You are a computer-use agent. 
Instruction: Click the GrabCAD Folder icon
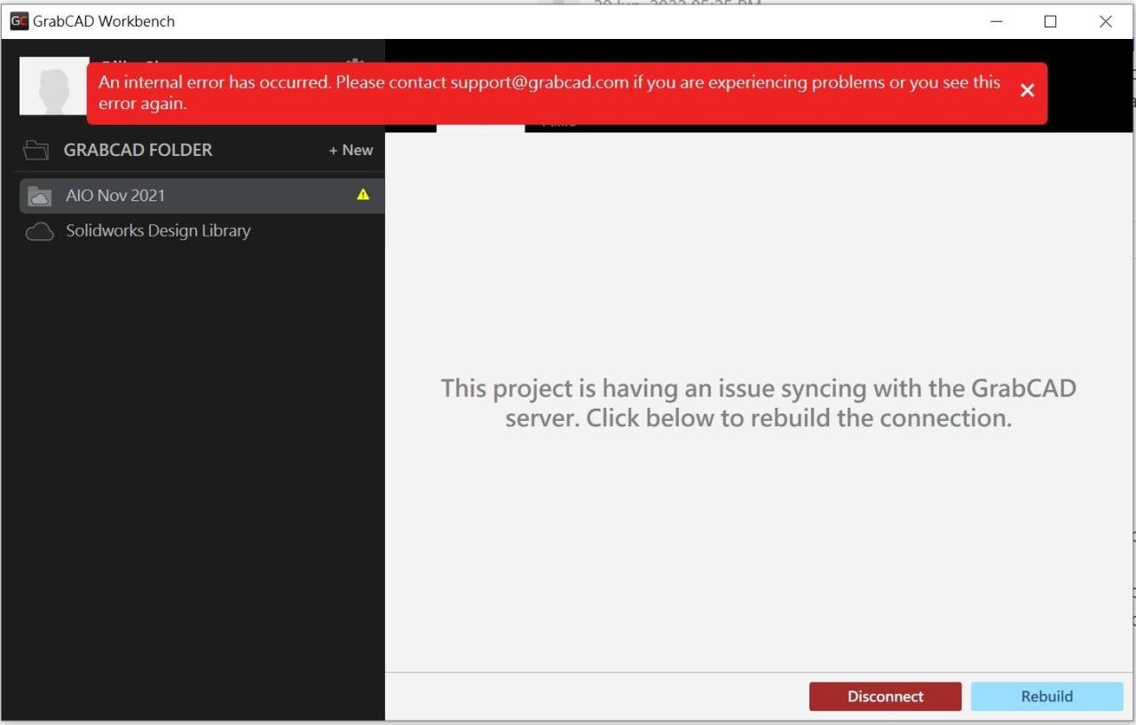(x=35, y=150)
